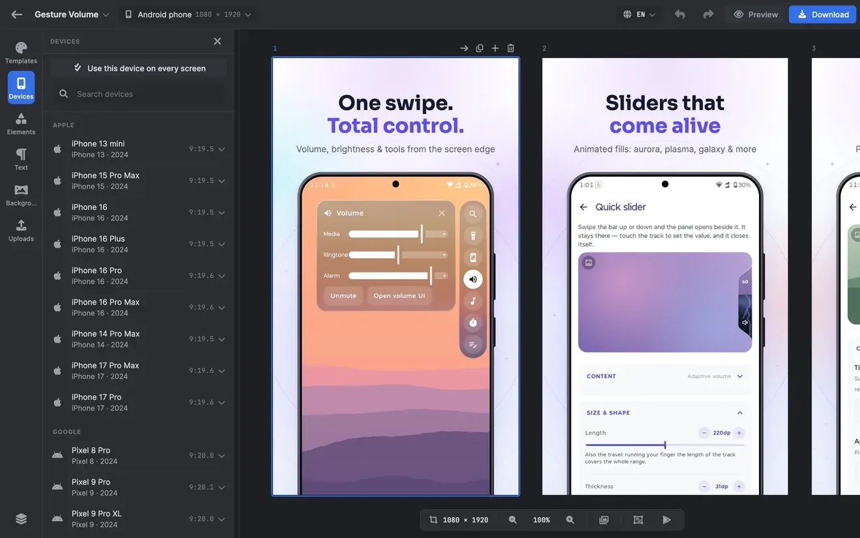Select the iPhone 17 Pro device
This screenshot has height=538, width=860.
tap(138, 402)
